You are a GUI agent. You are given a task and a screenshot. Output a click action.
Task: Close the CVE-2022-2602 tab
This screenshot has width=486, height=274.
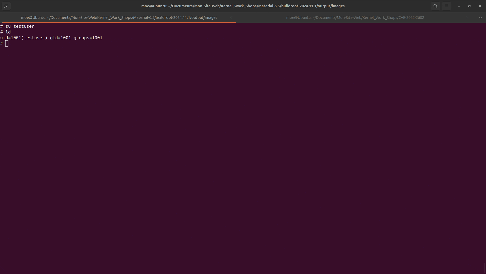tap(467, 18)
